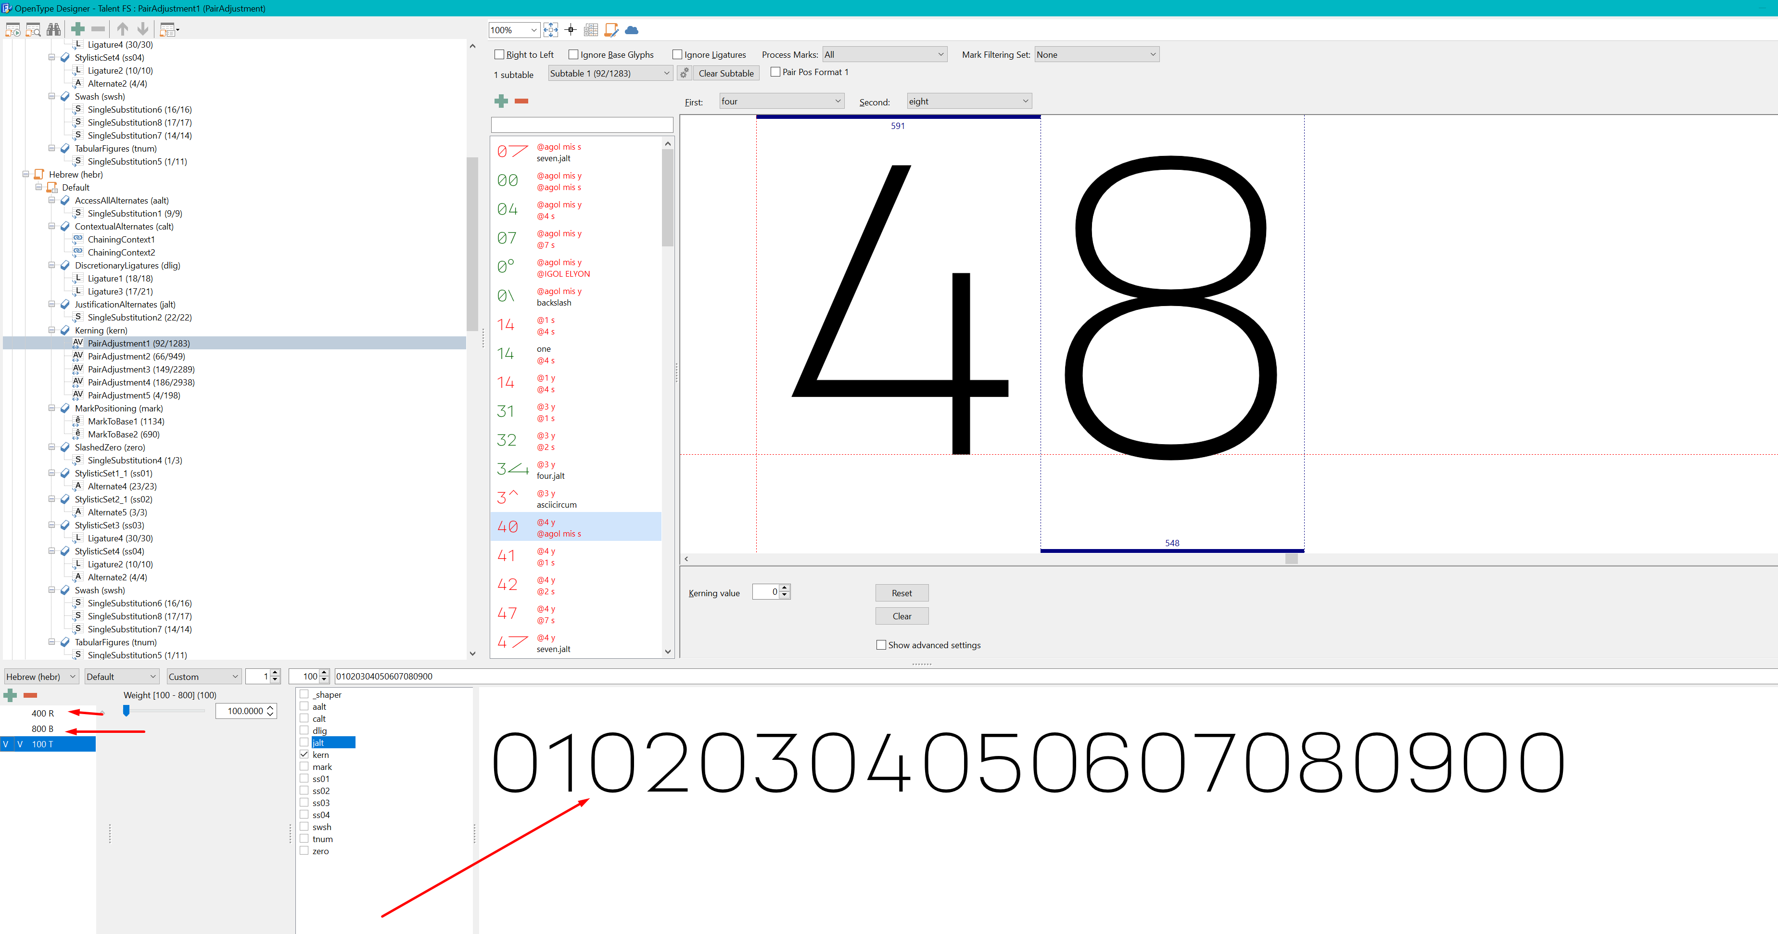The width and height of the screenshot is (1778, 934).
Task: Select the MarkToBase1 (1134) lookup
Action: point(126,421)
